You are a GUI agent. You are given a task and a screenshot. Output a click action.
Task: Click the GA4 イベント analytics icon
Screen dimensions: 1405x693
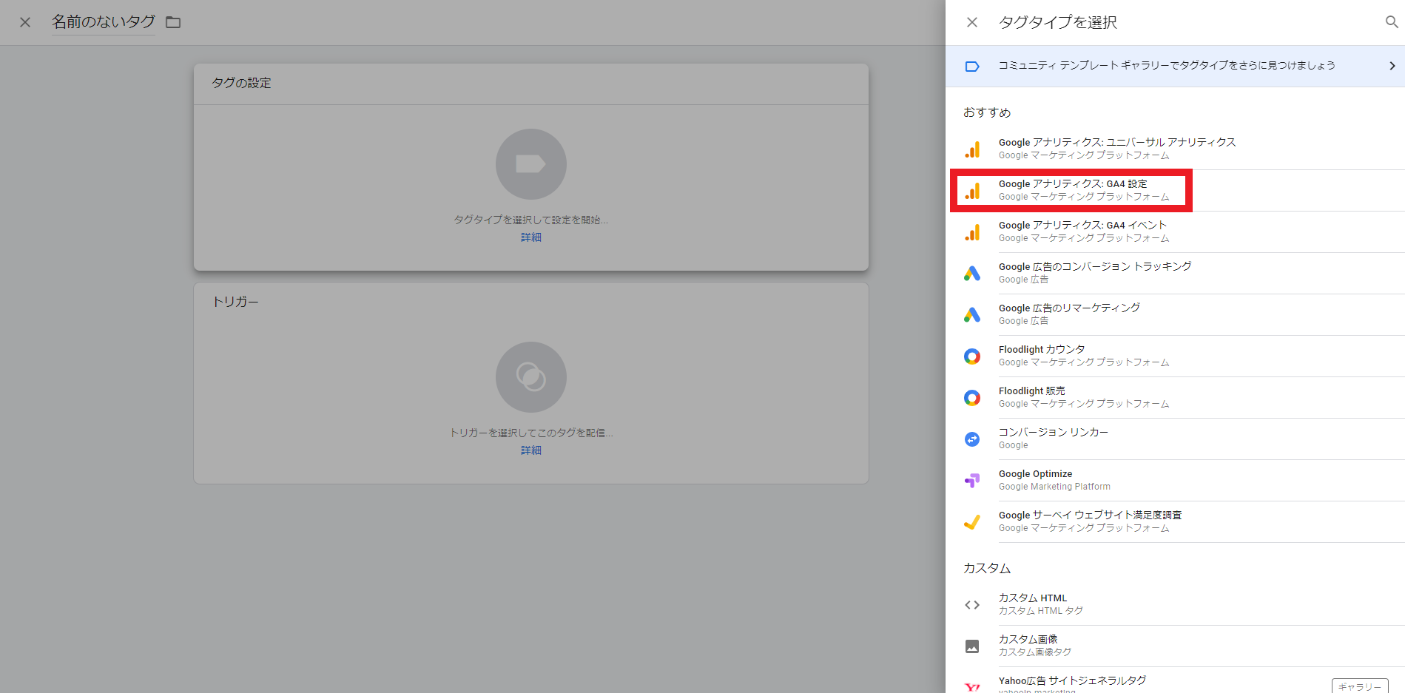click(972, 232)
